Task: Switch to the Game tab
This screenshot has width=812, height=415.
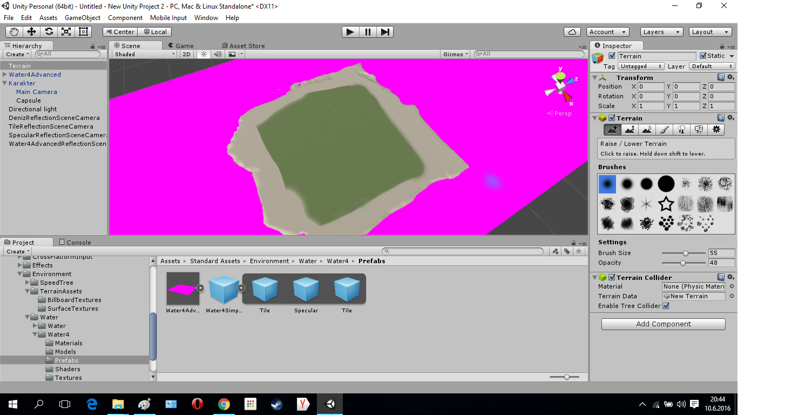Action: click(x=180, y=46)
